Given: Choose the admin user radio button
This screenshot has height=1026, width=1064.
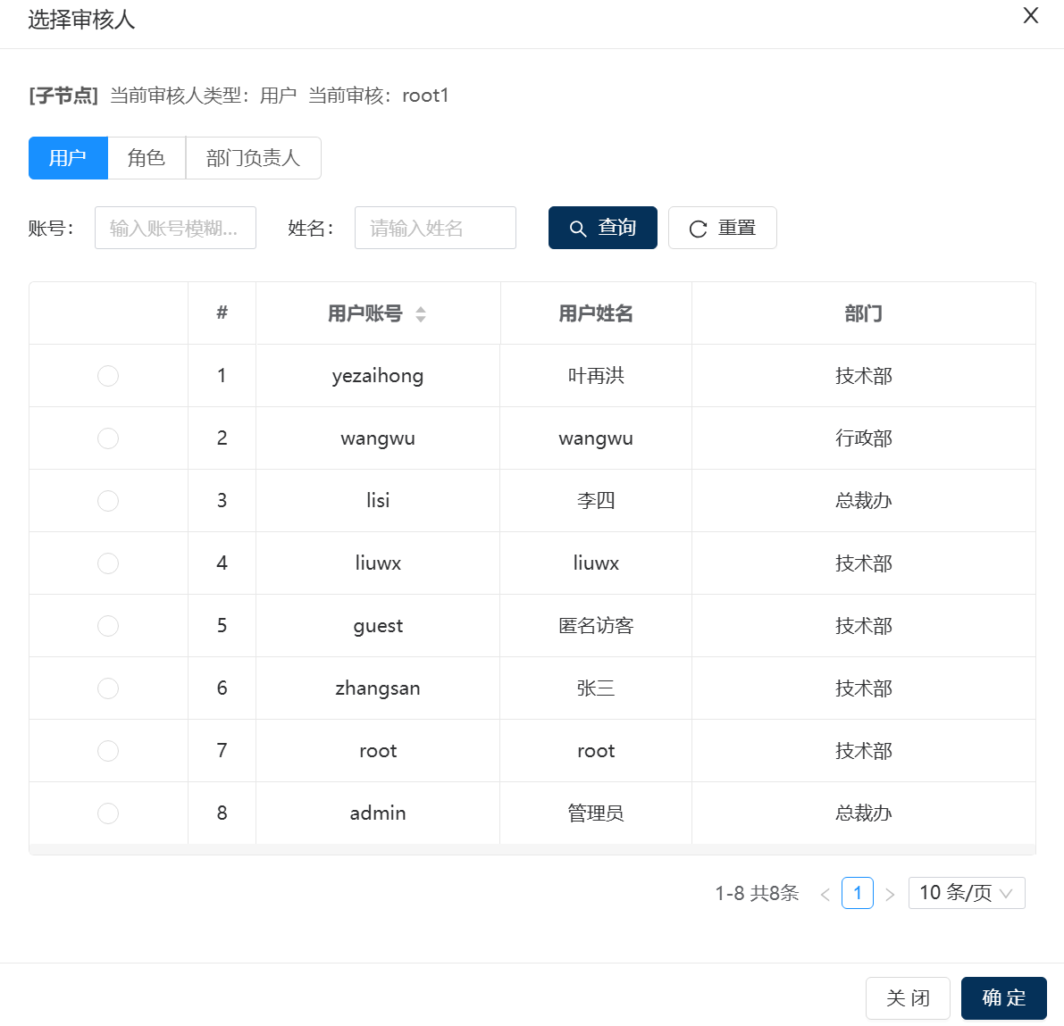Looking at the screenshot, I should click(x=108, y=813).
